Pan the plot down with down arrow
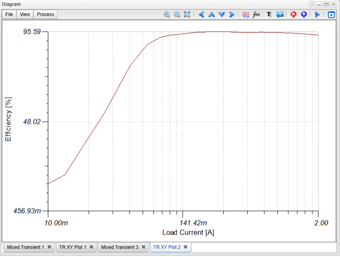The width and height of the screenshot is (340, 257). (222, 14)
